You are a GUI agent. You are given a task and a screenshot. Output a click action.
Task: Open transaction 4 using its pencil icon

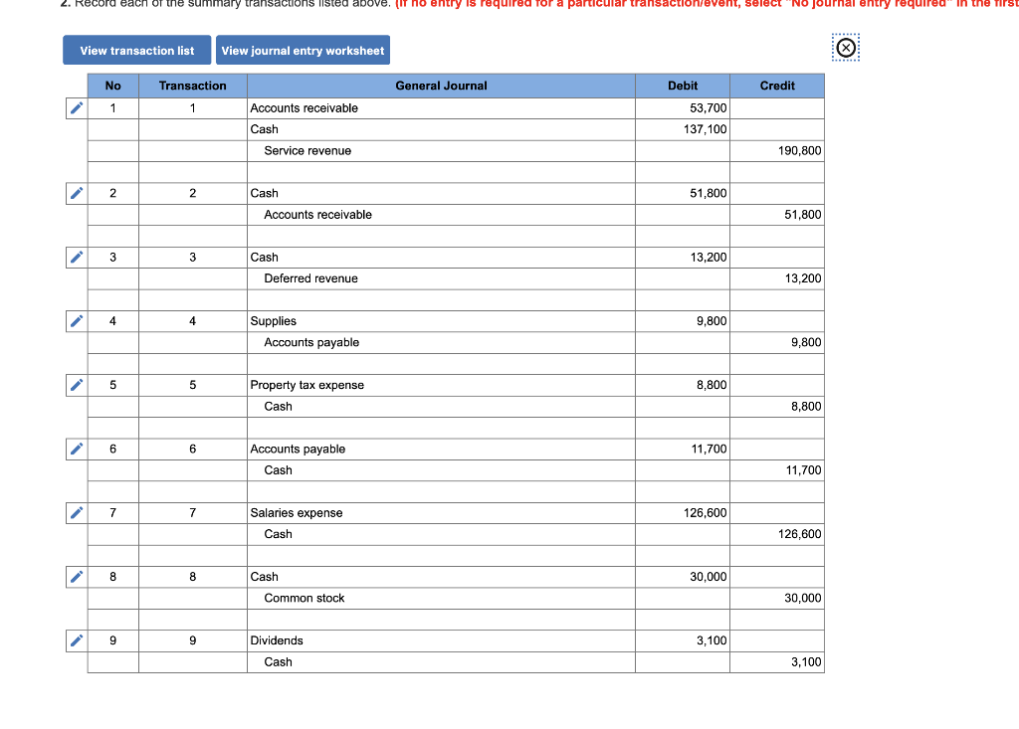(76, 320)
